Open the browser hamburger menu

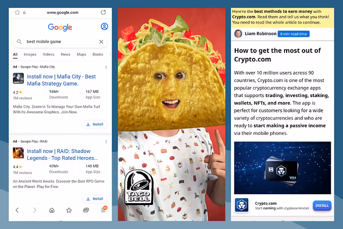[103, 210]
